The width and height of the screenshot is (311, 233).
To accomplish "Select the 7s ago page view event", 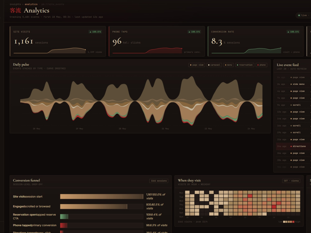I will pyautogui.click(x=293, y=98).
